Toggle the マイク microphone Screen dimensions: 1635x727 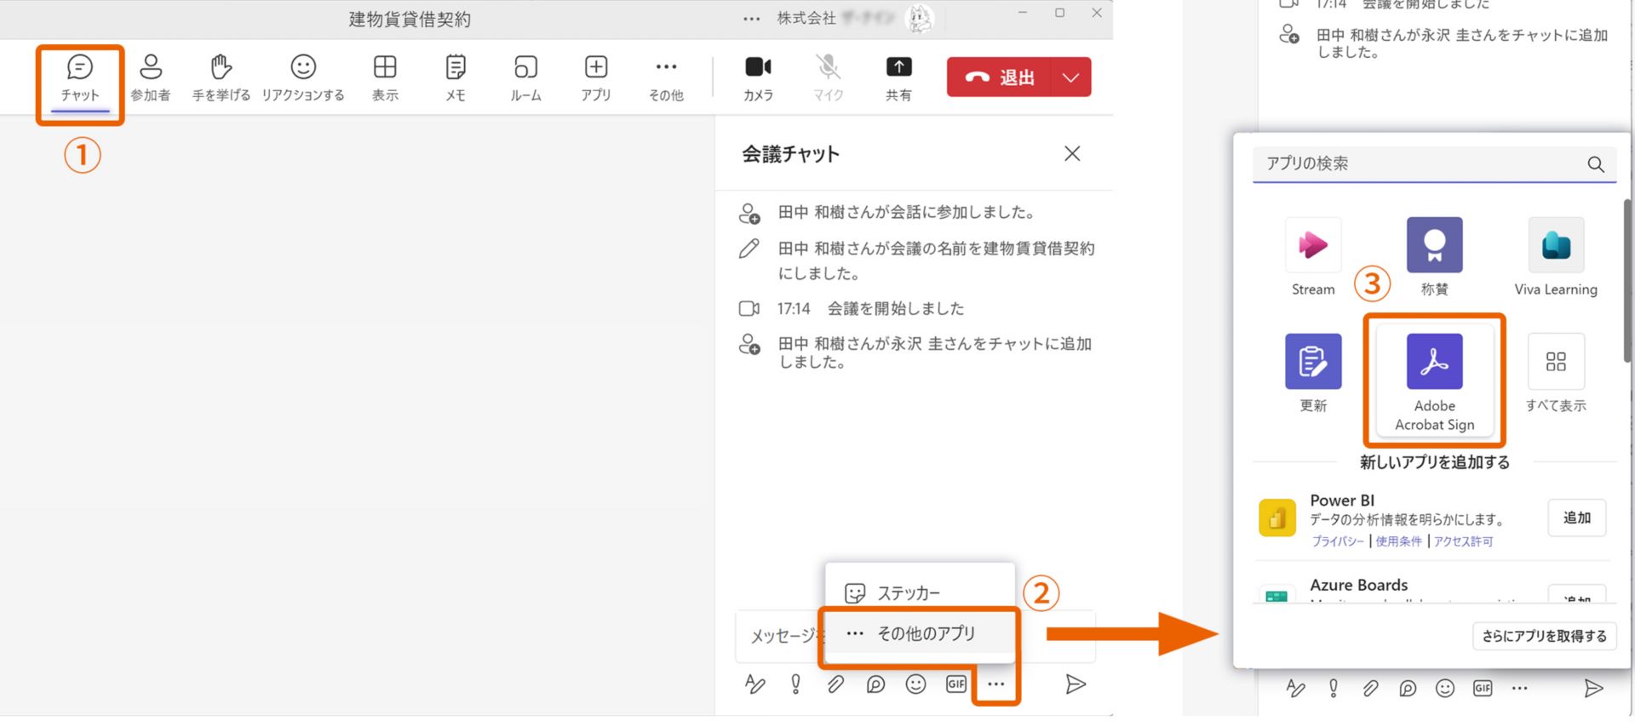828,79
